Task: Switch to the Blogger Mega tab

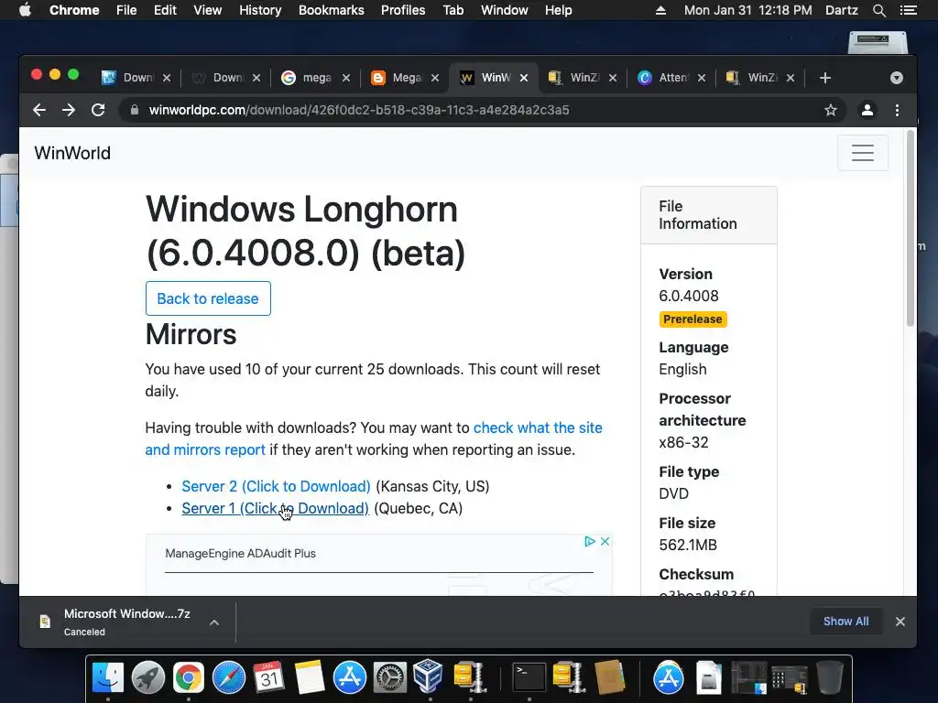Action: (x=398, y=78)
